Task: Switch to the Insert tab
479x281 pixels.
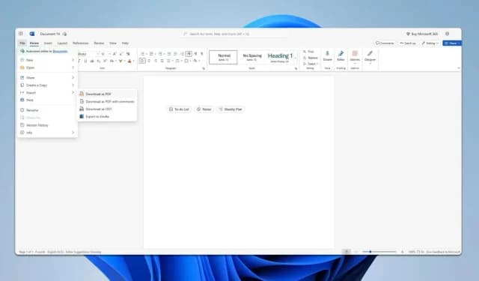Action: 48,43
